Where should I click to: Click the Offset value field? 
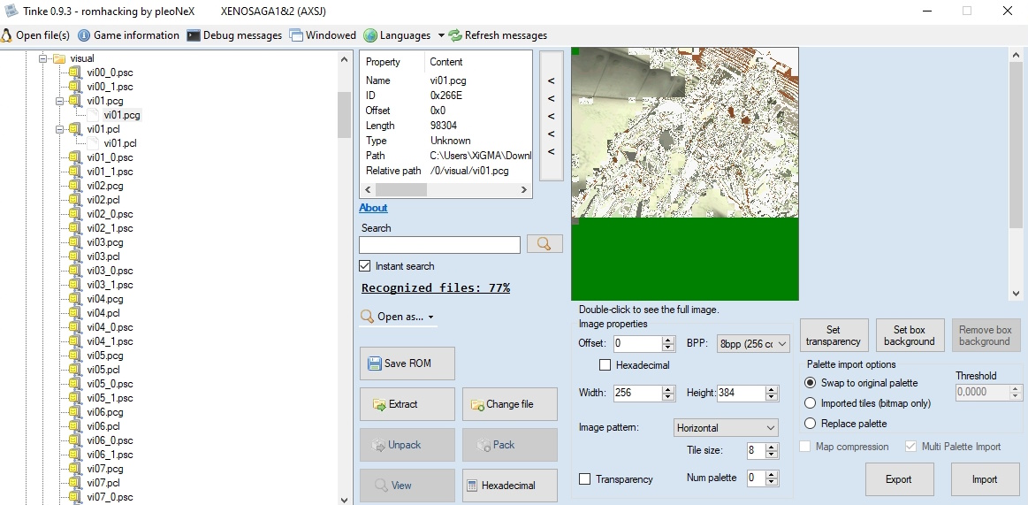(x=637, y=344)
